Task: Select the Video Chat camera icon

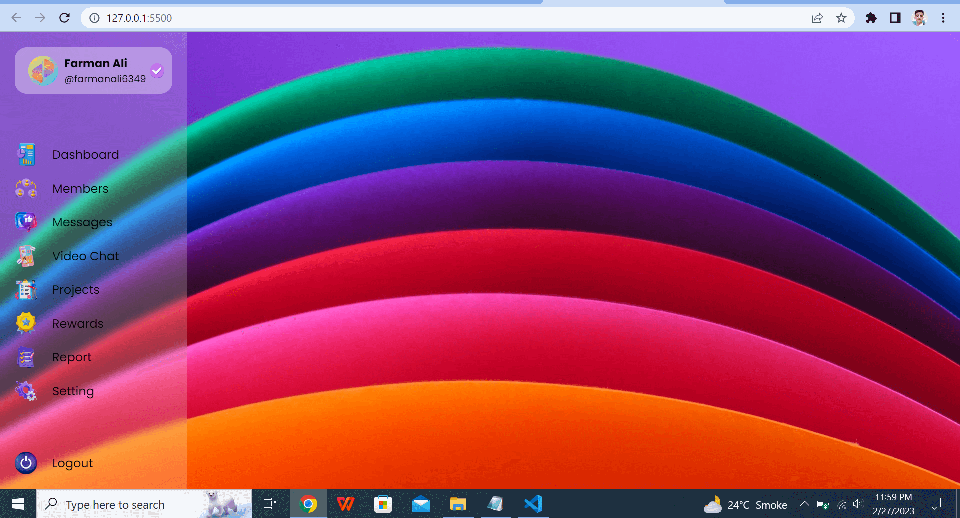Action: tap(26, 256)
